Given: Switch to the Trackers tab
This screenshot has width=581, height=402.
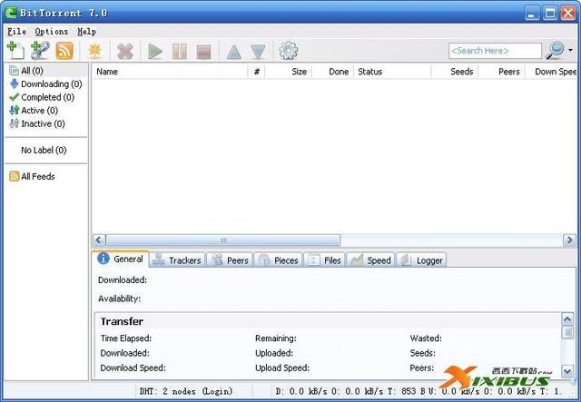Looking at the screenshot, I should (177, 260).
